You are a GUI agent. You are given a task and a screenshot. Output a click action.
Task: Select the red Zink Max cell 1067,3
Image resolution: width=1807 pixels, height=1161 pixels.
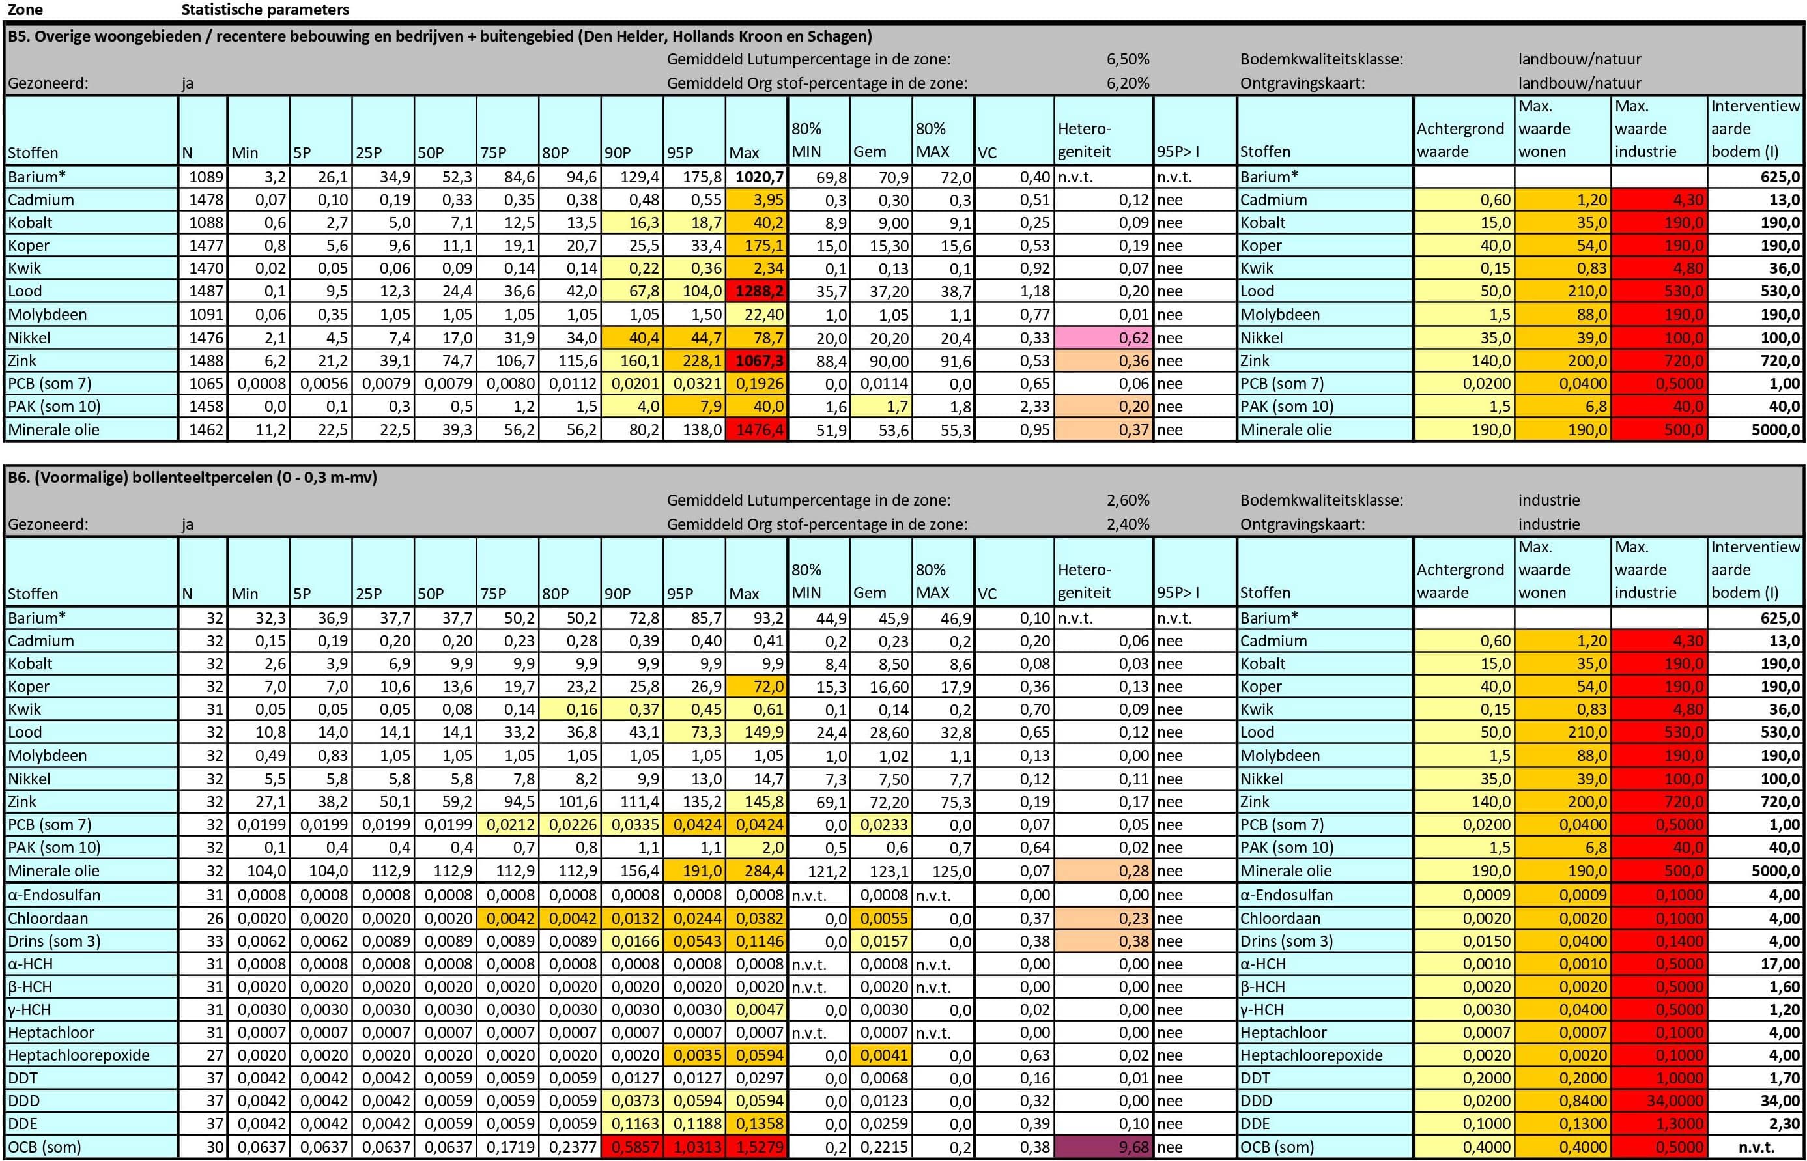pos(758,360)
